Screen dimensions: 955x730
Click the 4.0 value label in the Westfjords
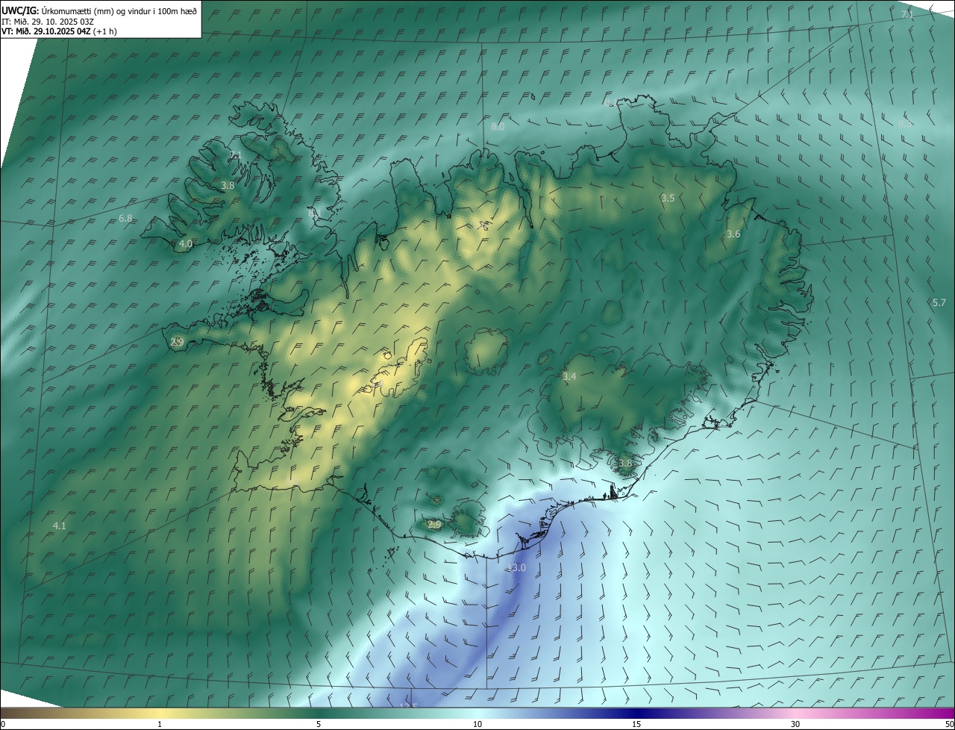pos(186,244)
